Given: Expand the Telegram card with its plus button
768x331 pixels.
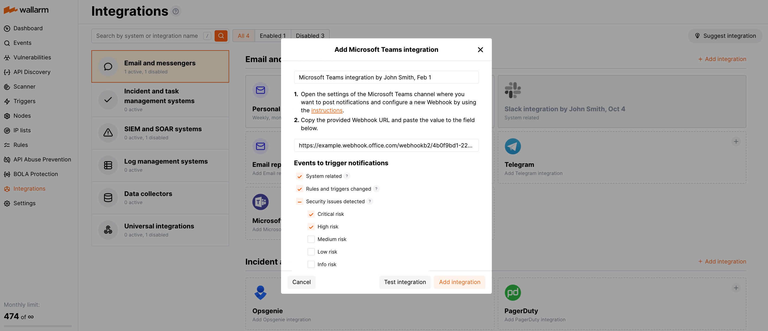Looking at the screenshot, I should tap(736, 141).
